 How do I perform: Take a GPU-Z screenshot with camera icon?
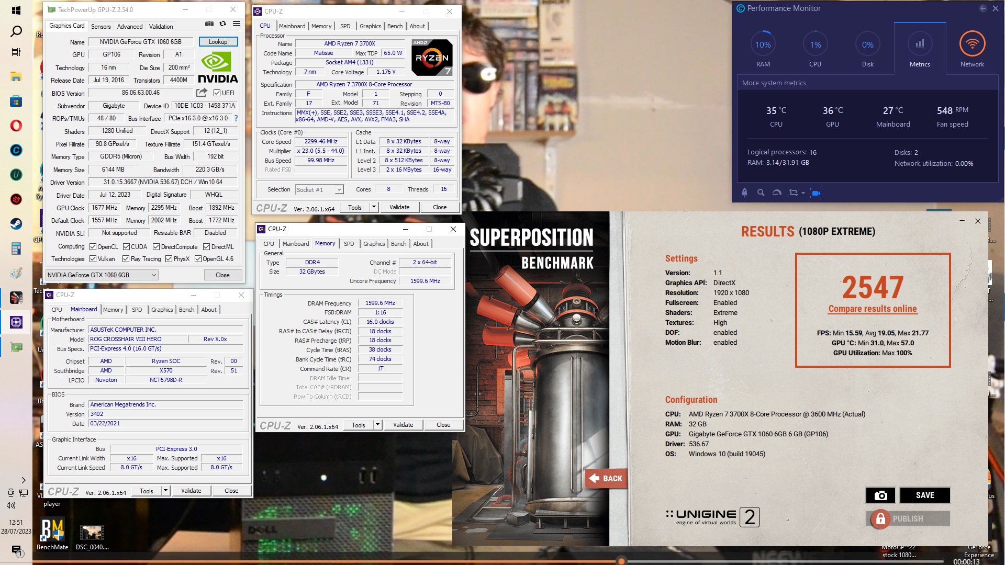click(209, 24)
